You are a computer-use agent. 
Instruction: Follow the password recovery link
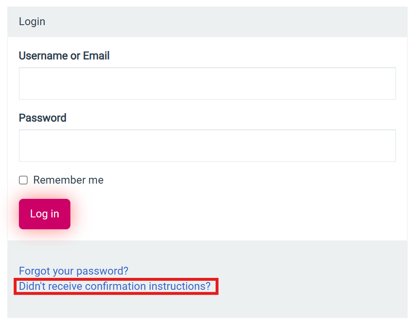click(73, 271)
